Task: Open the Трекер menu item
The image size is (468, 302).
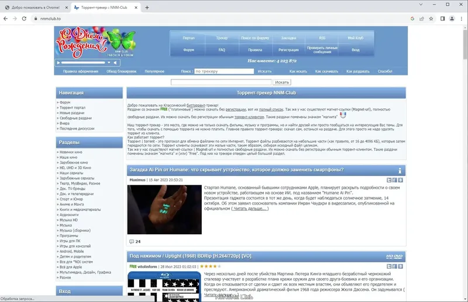Action: 222,38
